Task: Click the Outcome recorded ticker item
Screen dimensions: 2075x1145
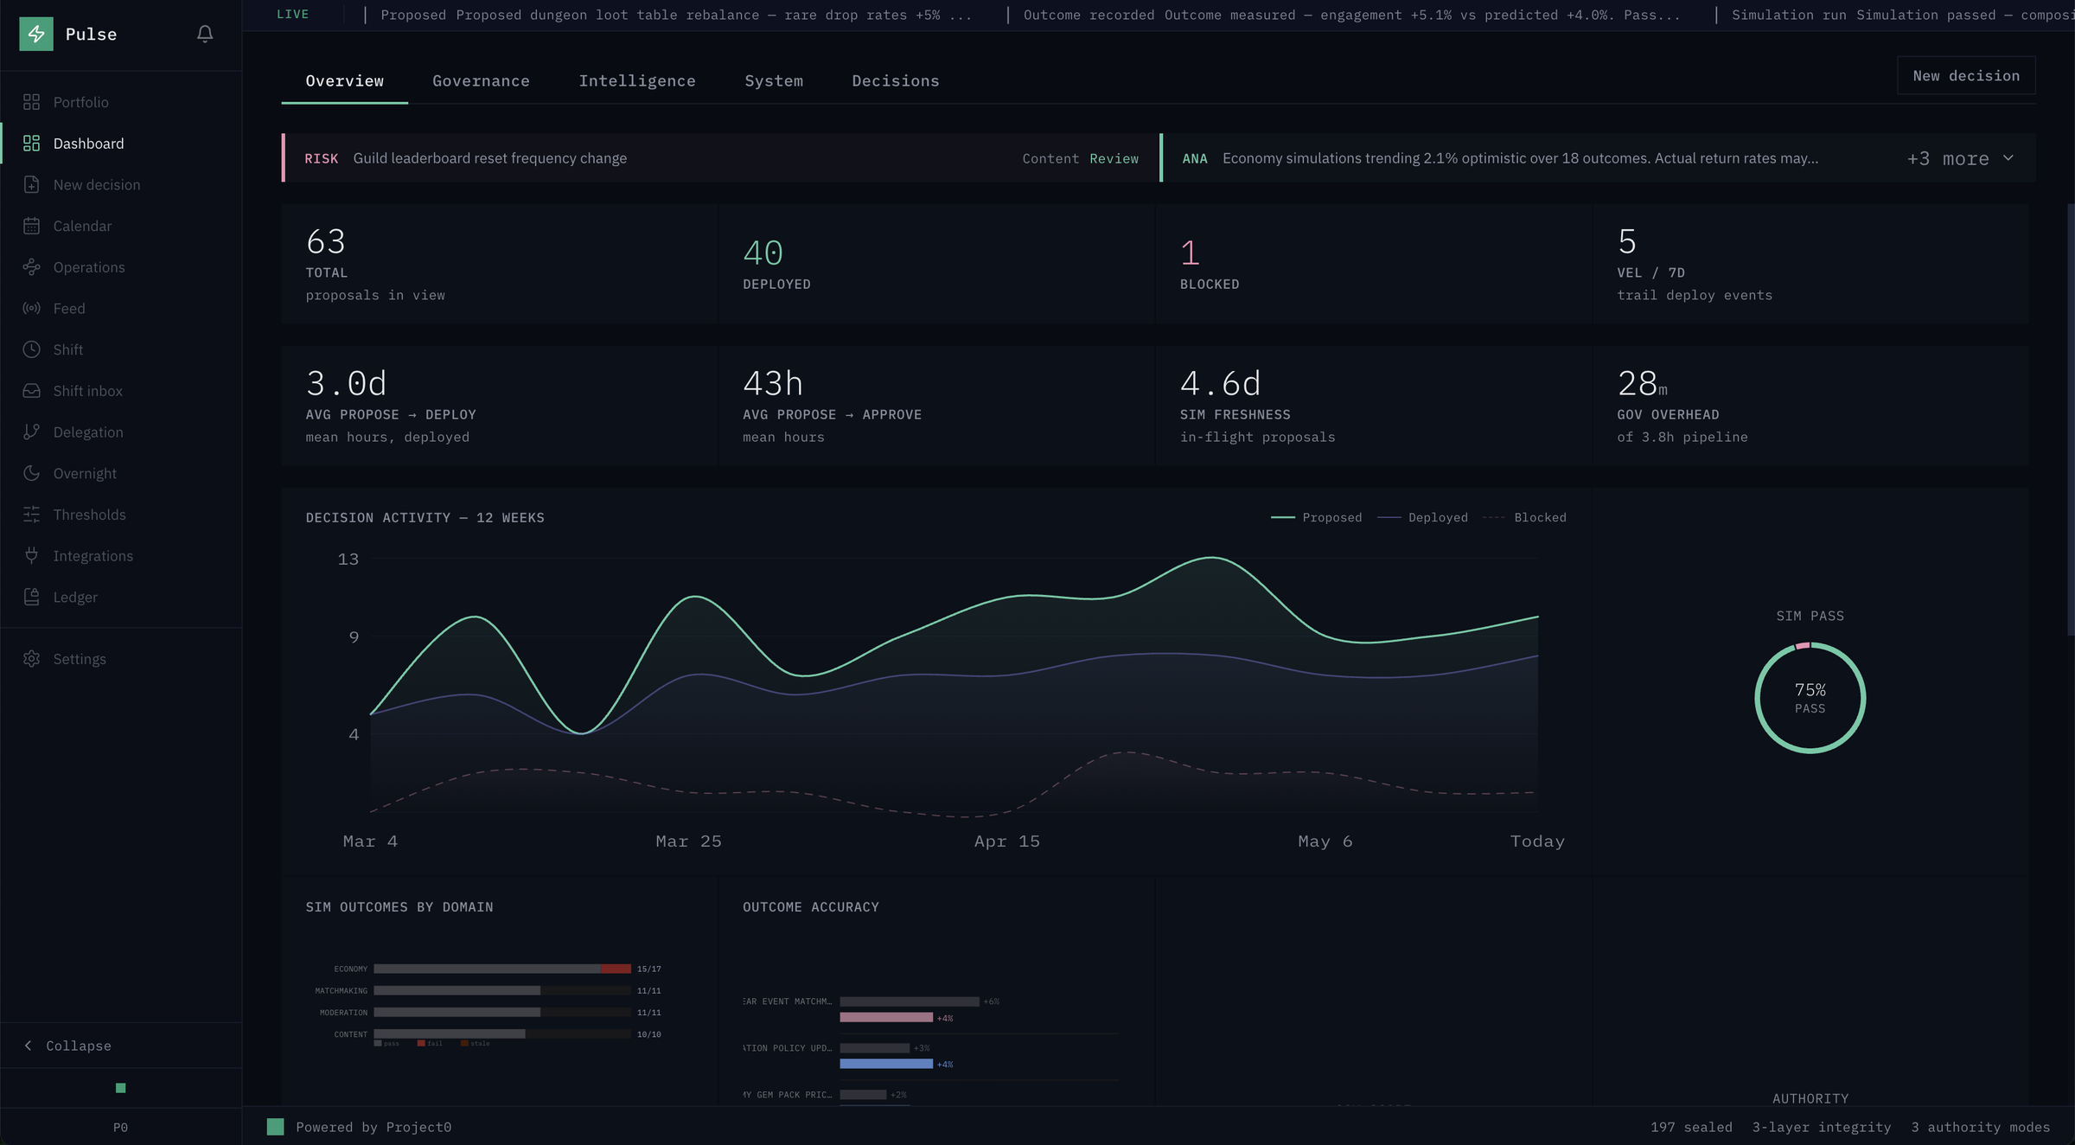Action: pos(1352,15)
